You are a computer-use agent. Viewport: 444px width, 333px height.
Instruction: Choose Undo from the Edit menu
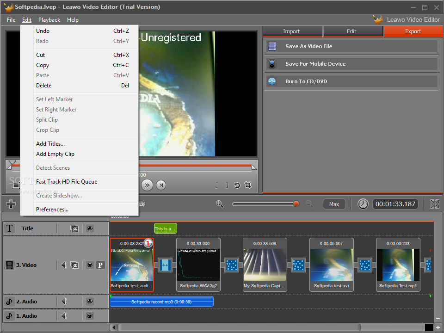coord(80,31)
